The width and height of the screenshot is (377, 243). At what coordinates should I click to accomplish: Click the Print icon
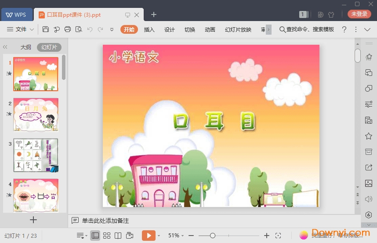68,29
